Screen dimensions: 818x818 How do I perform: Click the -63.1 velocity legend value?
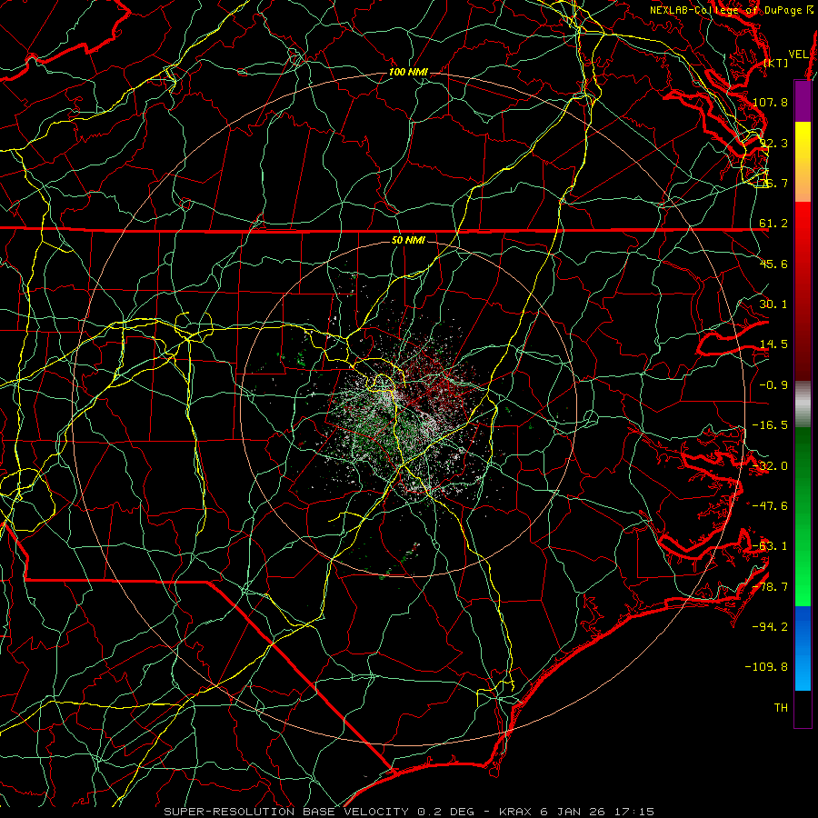click(x=770, y=546)
